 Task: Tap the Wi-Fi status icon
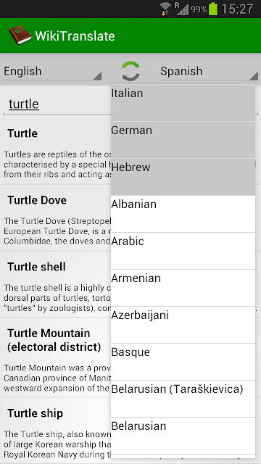click(165, 9)
